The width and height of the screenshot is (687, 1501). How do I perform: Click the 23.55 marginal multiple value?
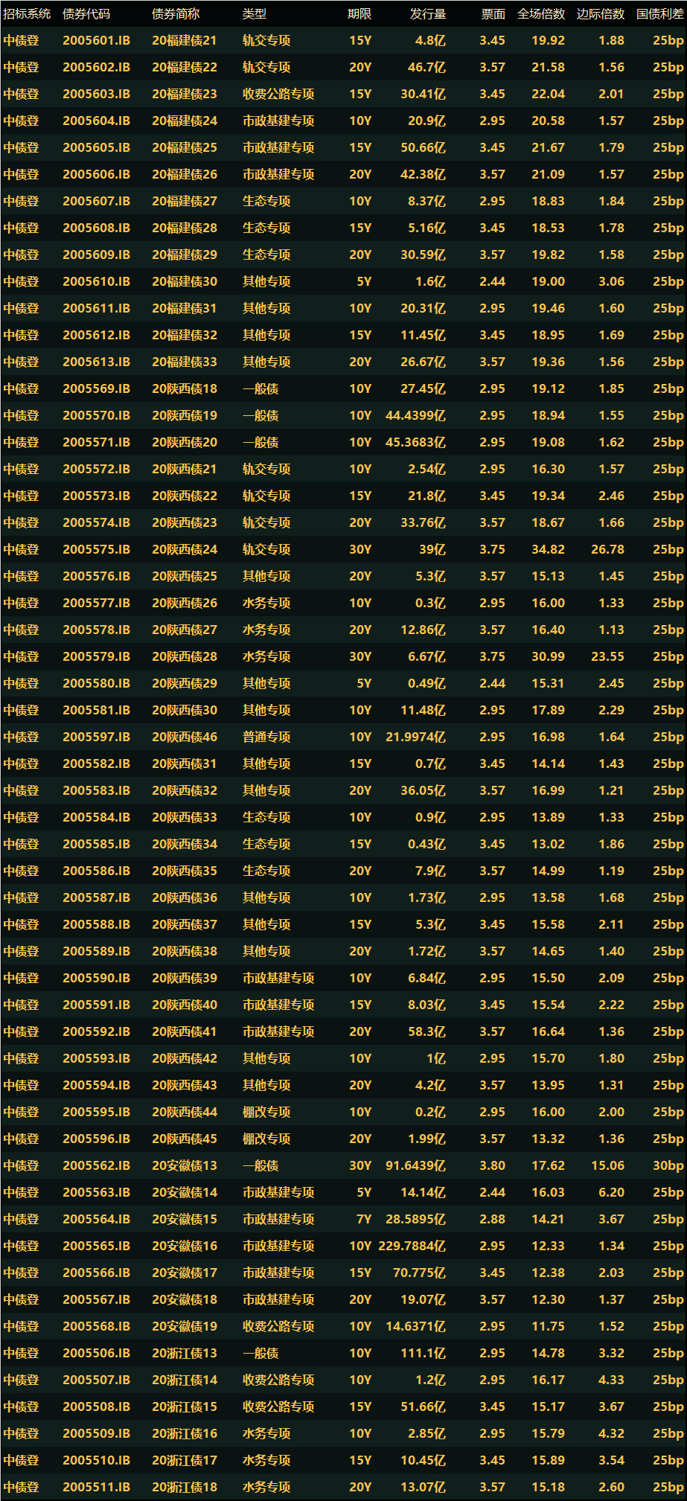pyautogui.click(x=608, y=657)
